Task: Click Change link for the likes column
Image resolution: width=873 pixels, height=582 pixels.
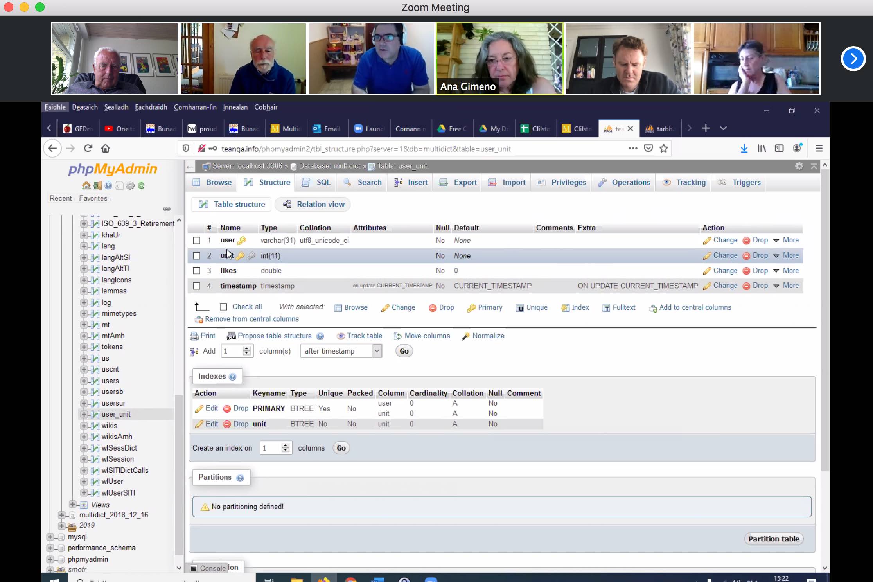Action: click(x=720, y=271)
